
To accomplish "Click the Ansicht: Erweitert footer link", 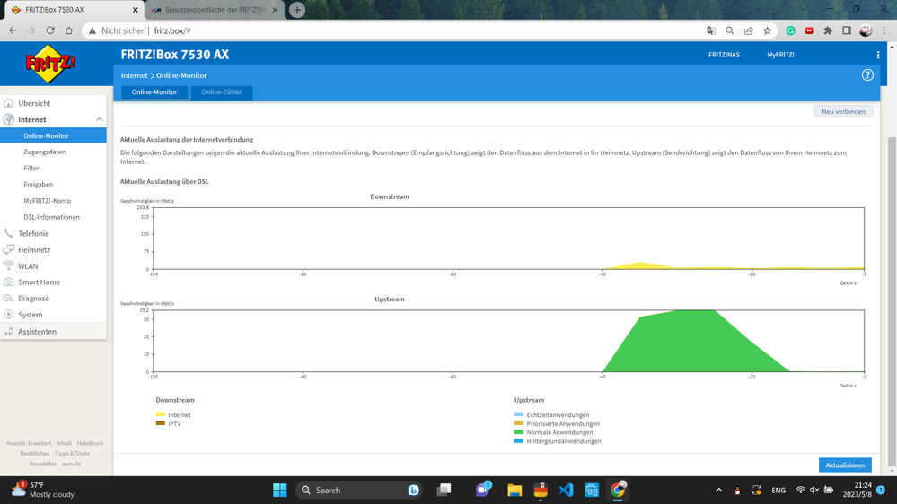I will pyautogui.click(x=29, y=443).
